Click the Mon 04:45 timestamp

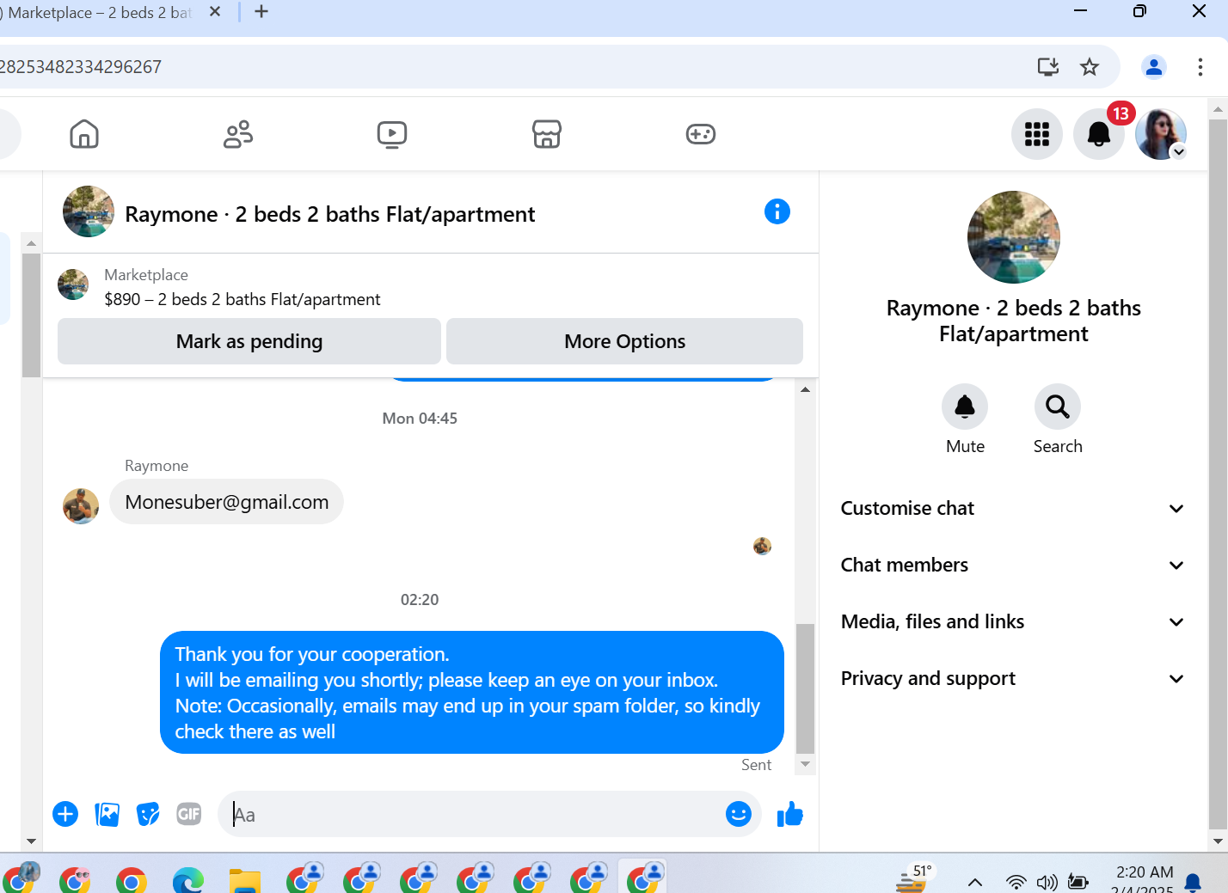pyautogui.click(x=420, y=419)
